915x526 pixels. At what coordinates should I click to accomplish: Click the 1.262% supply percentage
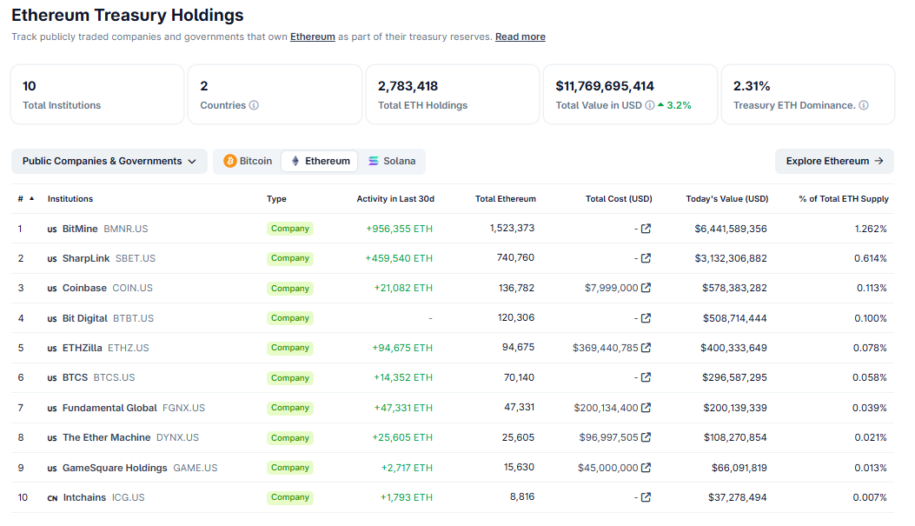click(x=871, y=229)
